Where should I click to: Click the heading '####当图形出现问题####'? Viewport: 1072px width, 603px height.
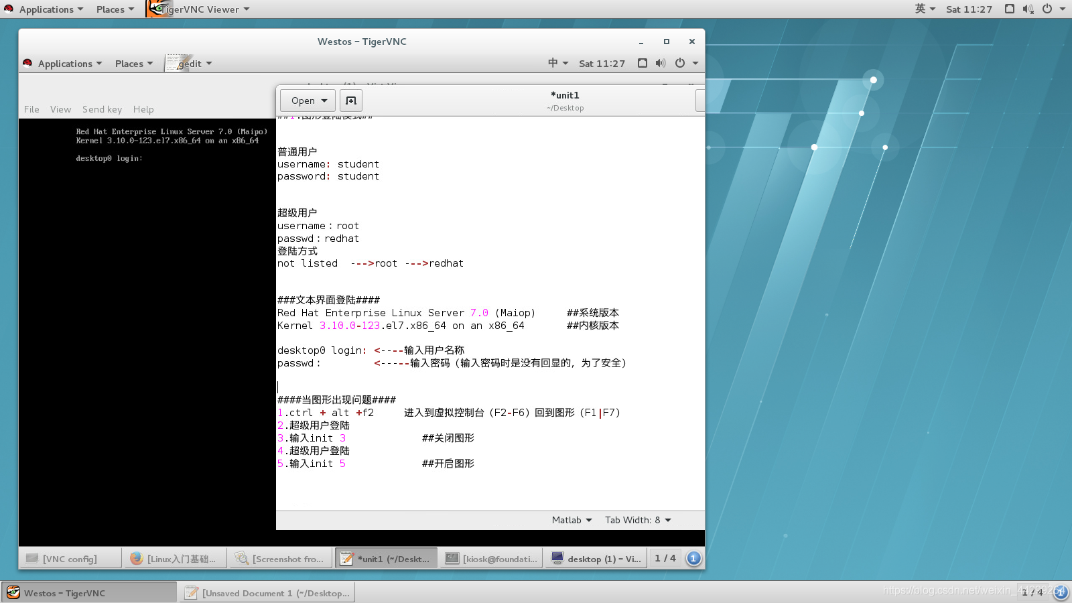coord(336,400)
